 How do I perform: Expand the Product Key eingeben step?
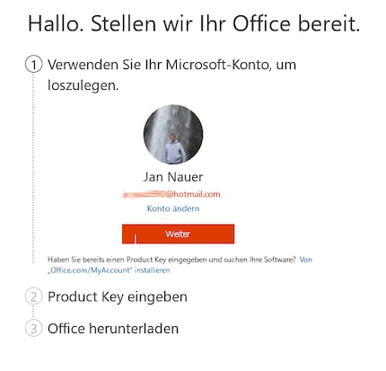pos(118,296)
